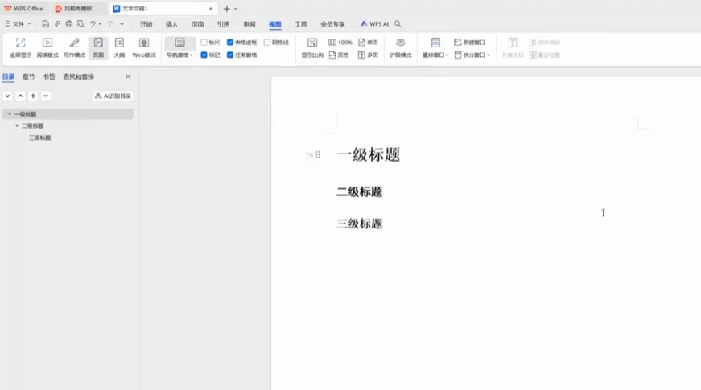
Task: Click the down chevron in navigation pane
Action: point(7,96)
